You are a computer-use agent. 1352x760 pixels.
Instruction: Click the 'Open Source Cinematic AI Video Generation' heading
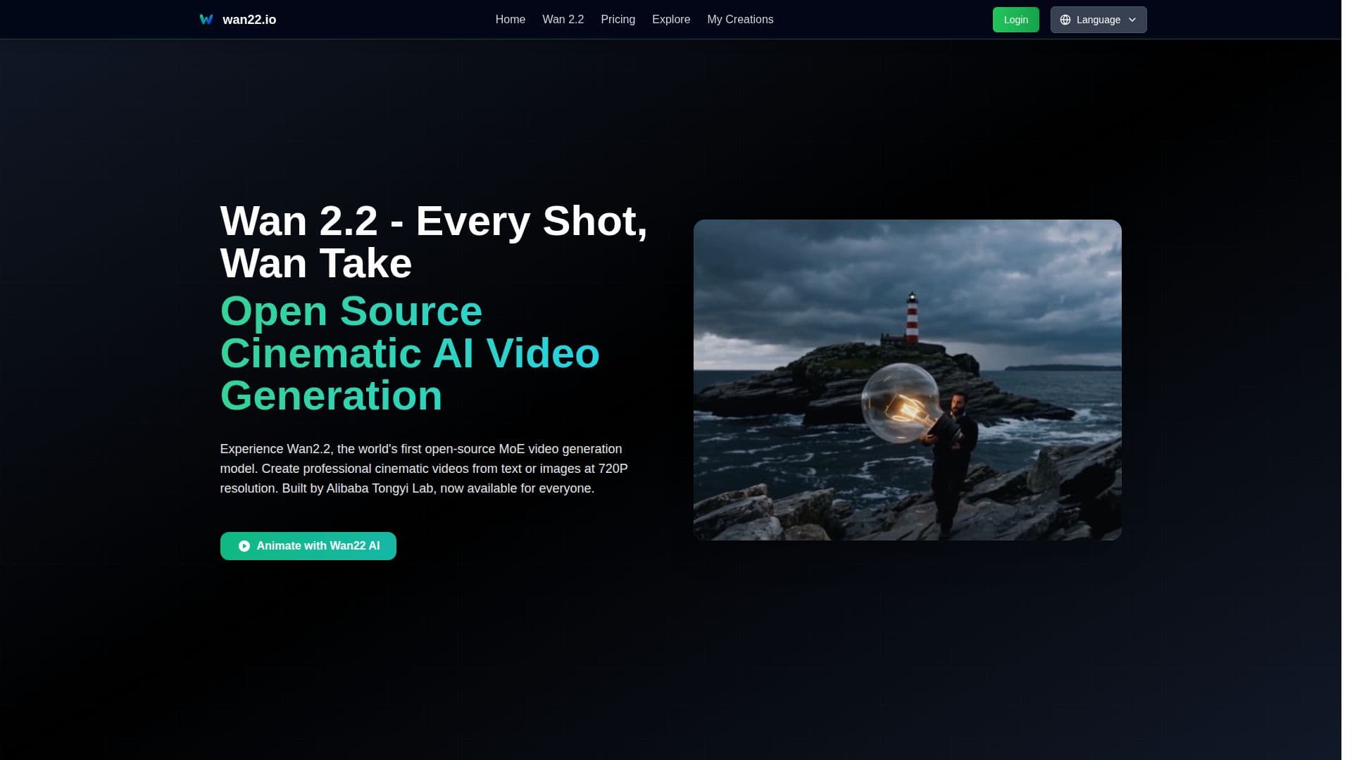tap(410, 353)
